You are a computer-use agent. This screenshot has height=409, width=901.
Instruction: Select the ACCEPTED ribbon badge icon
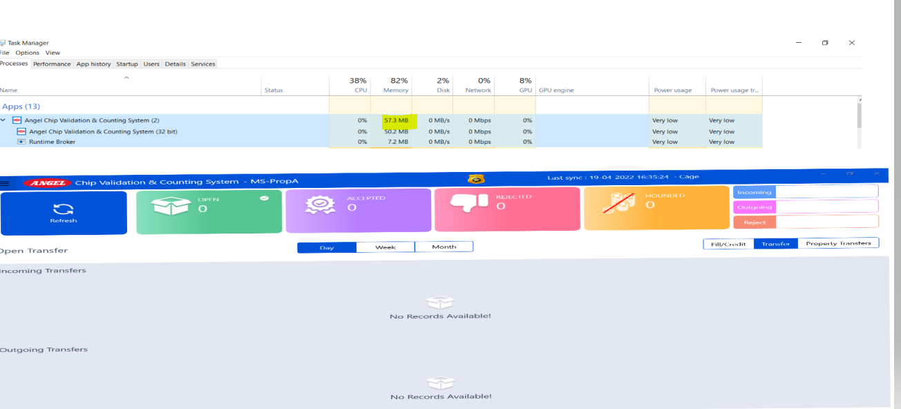(319, 202)
